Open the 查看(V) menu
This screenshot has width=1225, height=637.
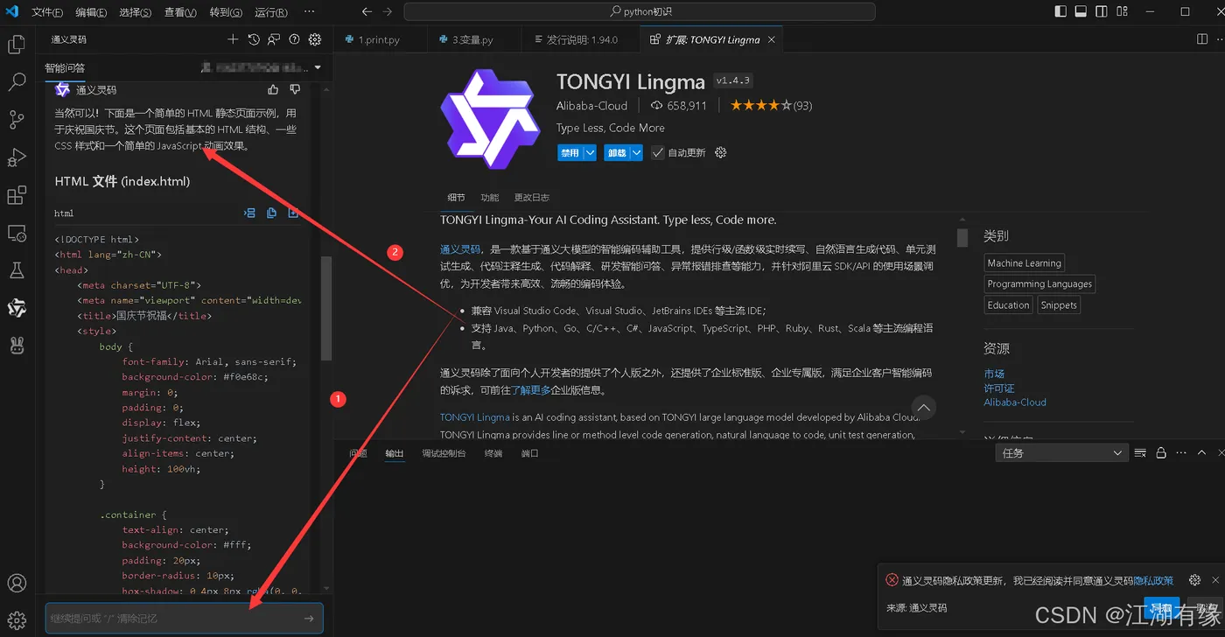(180, 12)
